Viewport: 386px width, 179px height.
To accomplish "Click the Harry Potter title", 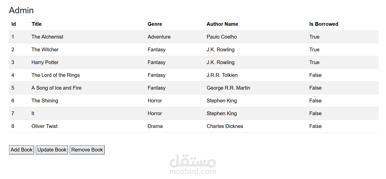I will click(x=45, y=62).
